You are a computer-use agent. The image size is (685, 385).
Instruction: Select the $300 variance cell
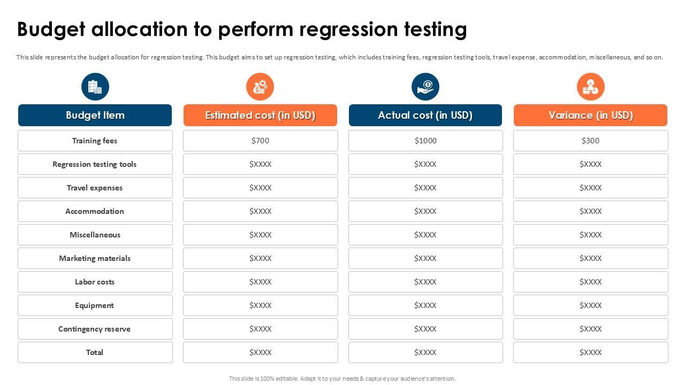tap(591, 141)
